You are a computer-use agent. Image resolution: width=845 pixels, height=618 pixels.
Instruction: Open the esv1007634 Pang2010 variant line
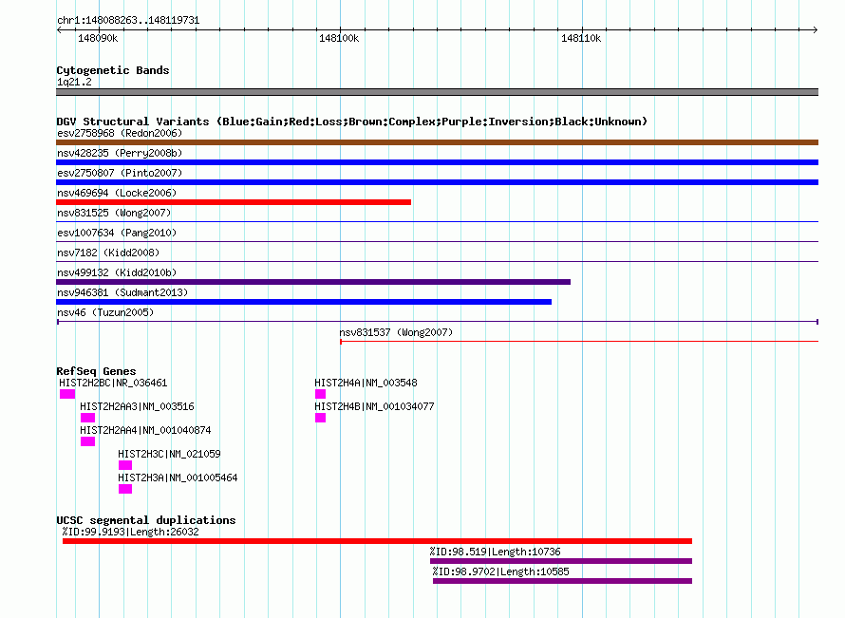pyautogui.click(x=437, y=241)
